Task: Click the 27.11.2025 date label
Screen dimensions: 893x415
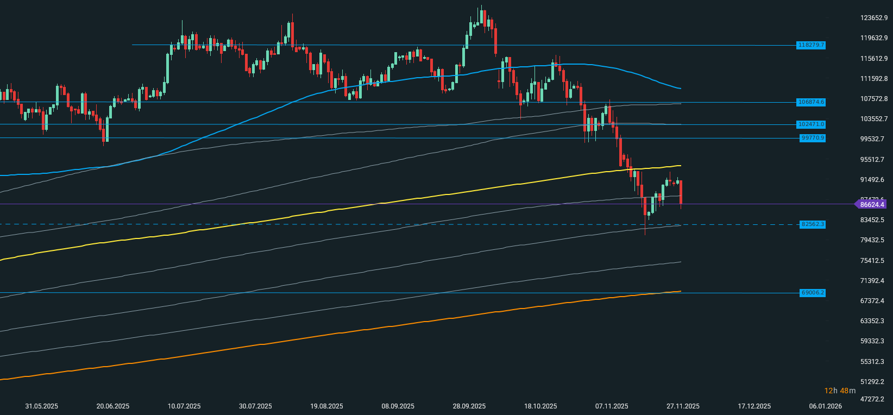Action: 683,406
